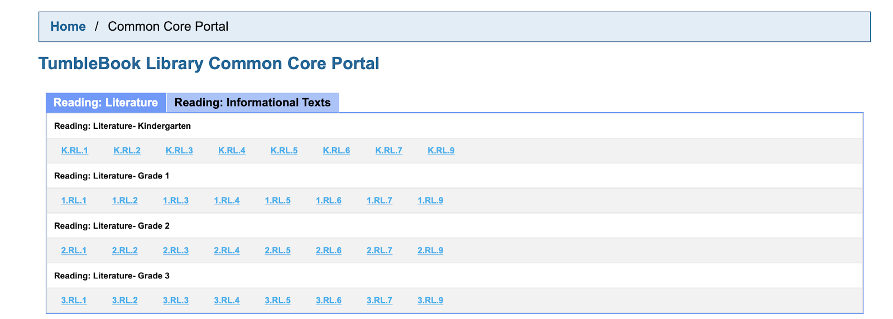Open the 3.RL.4 standard link
Viewport: 893px width, 319px height.
click(227, 301)
